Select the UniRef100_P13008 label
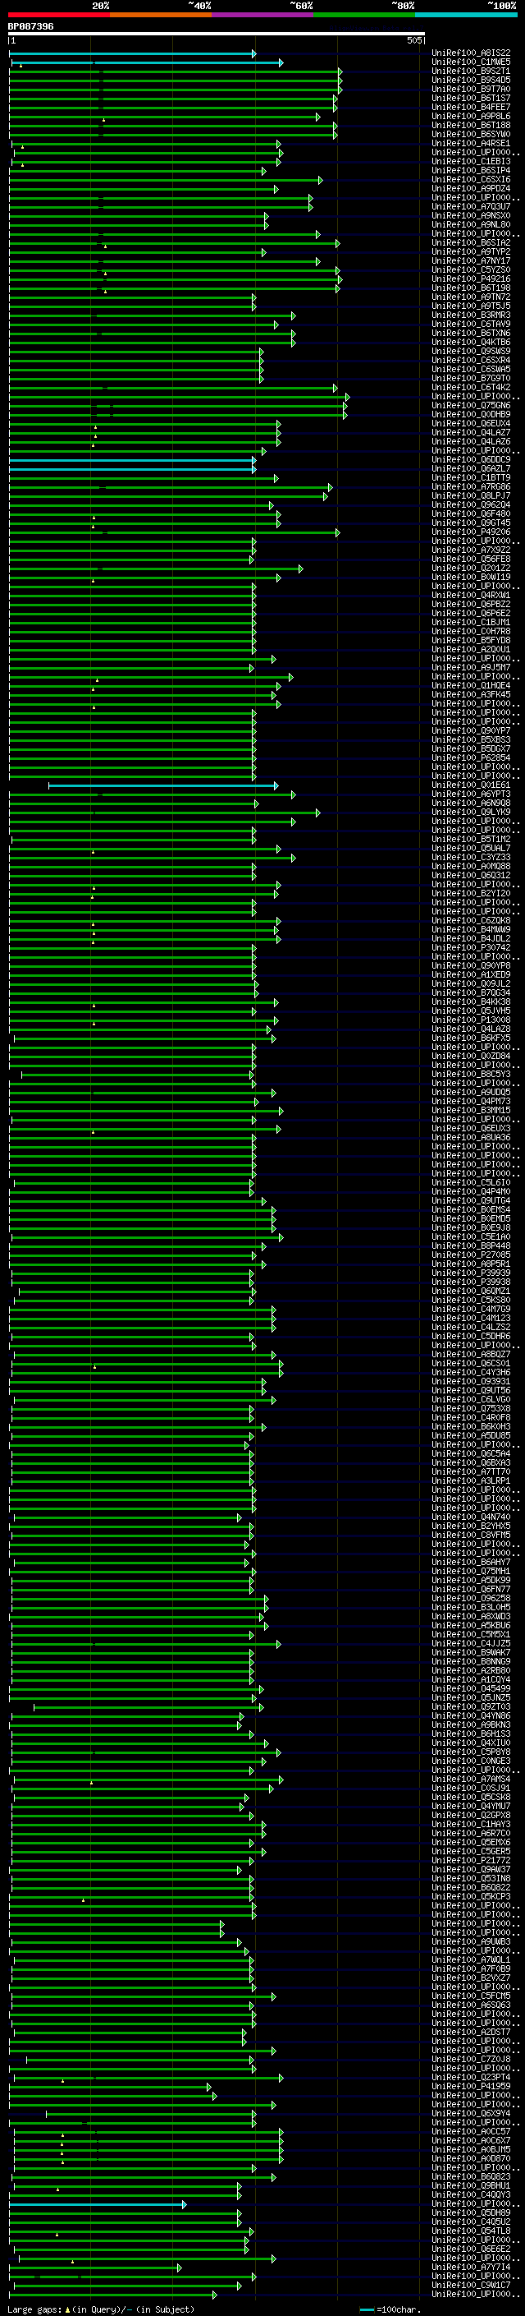This screenshot has height=2316, width=525. point(471,1020)
